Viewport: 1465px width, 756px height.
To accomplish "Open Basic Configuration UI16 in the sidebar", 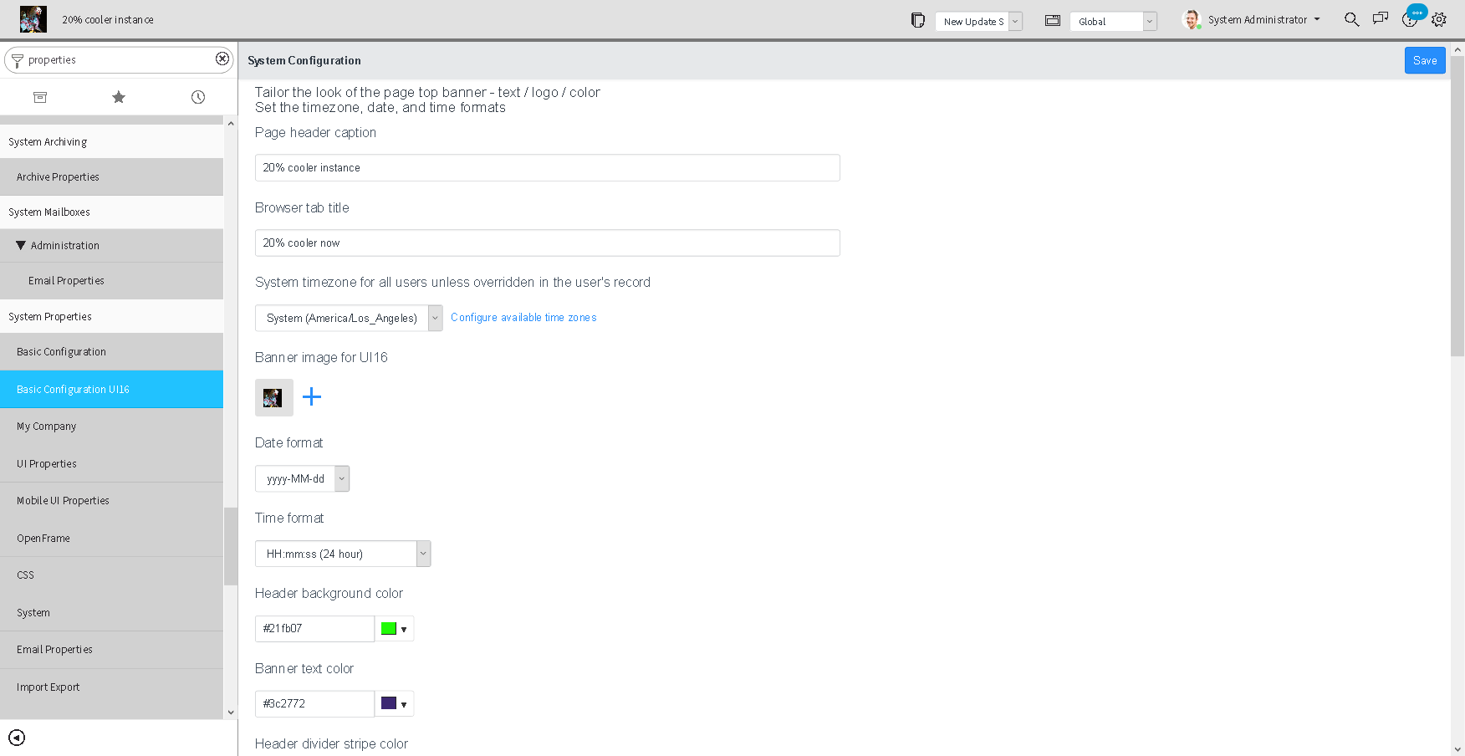I will pyautogui.click(x=73, y=389).
